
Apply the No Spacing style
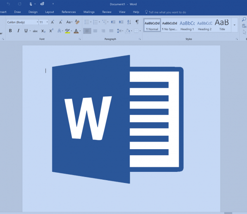click(169, 25)
